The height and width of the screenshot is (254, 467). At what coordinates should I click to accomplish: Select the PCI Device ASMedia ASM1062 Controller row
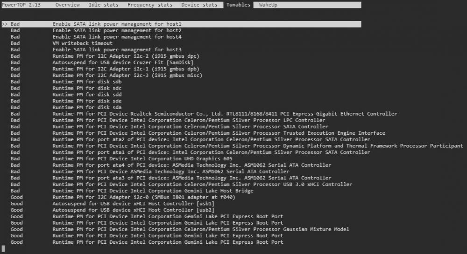coord(150,172)
